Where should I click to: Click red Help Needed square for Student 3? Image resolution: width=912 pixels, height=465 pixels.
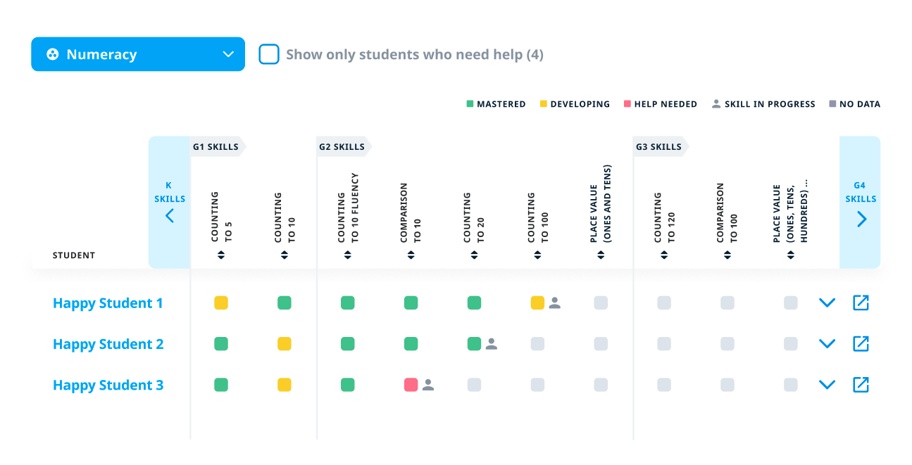point(411,385)
